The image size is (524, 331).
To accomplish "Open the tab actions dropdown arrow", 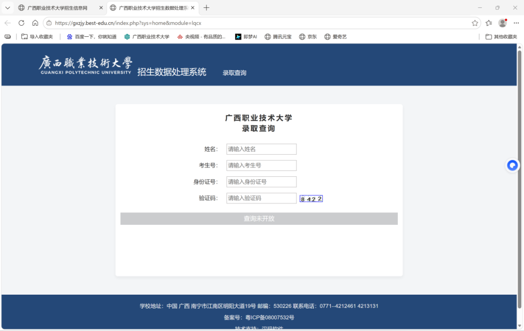I will coord(7,8).
